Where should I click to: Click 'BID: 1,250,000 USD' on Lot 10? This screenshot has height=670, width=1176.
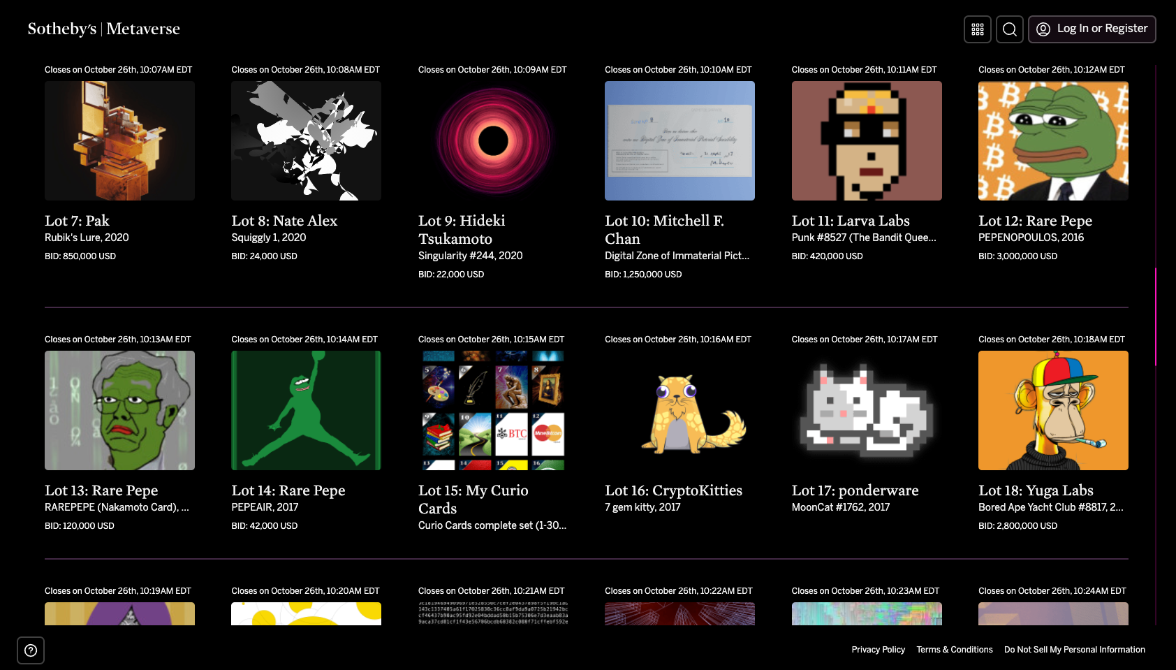[x=643, y=275]
